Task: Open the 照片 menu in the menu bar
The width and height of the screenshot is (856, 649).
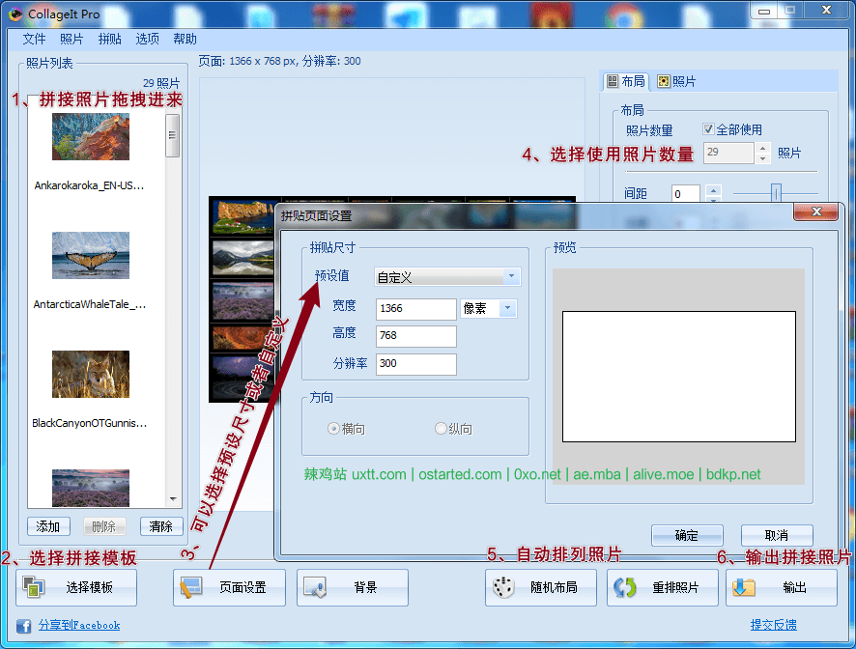Action: pyautogui.click(x=71, y=40)
